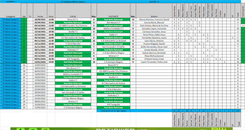Select the 'Total goles de la Liga regular' cell
Viewport: 245px width, 130px height.
pyautogui.click(x=113, y=111)
